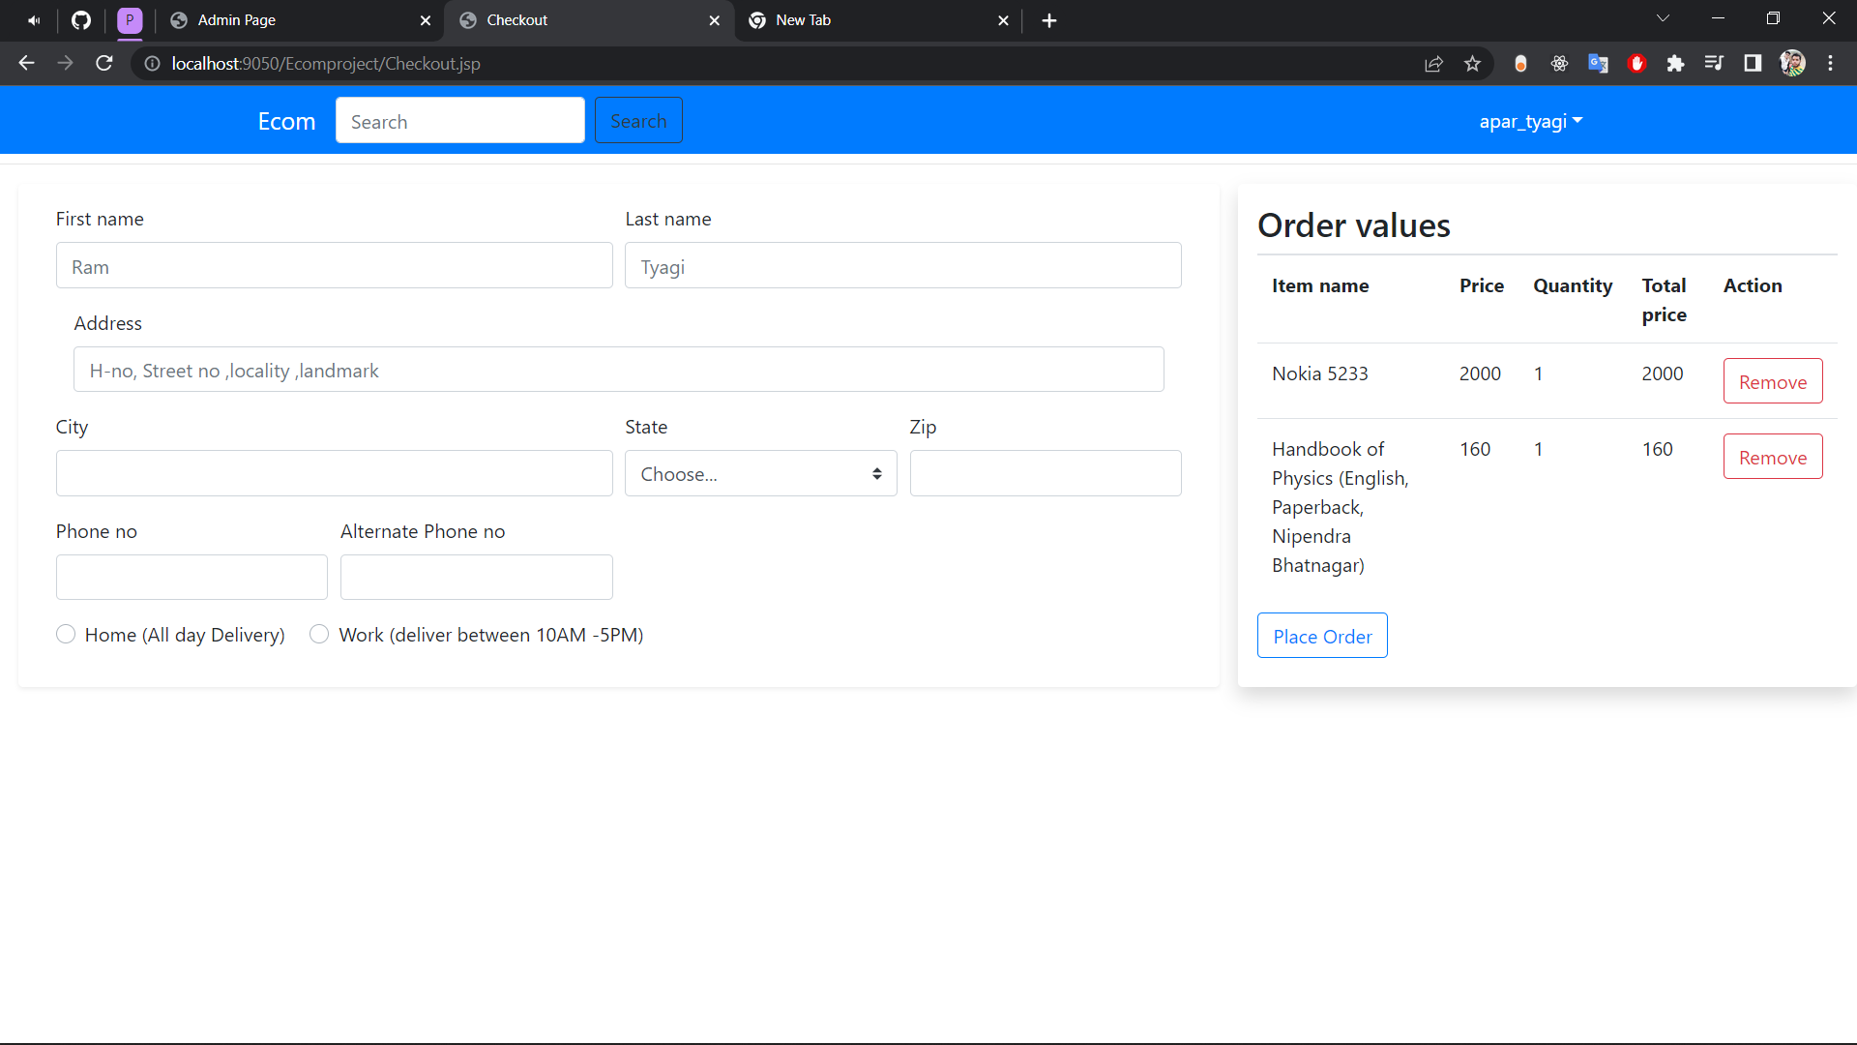Click the Place Order button
Viewport: 1857px width, 1045px height.
[x=1322, y=636]
